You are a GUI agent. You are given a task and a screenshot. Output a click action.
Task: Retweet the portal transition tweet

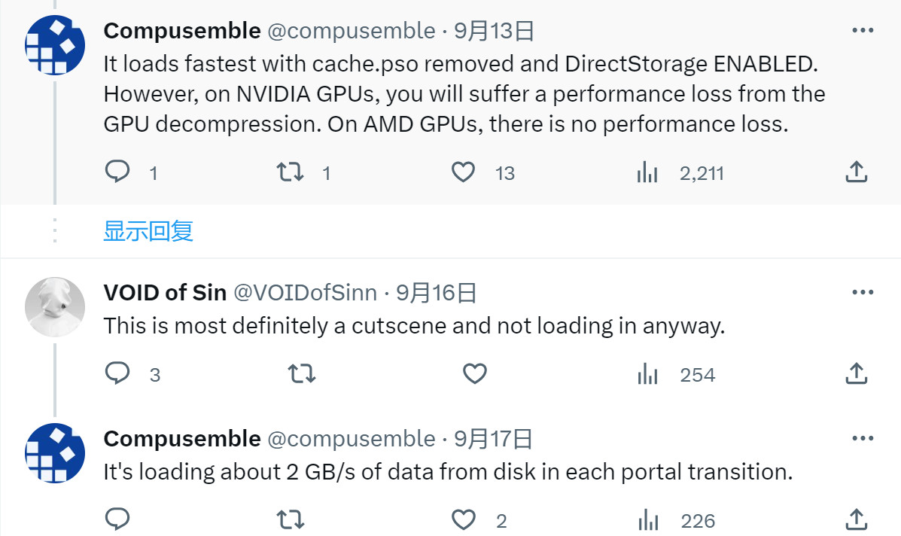coord(291,519)
